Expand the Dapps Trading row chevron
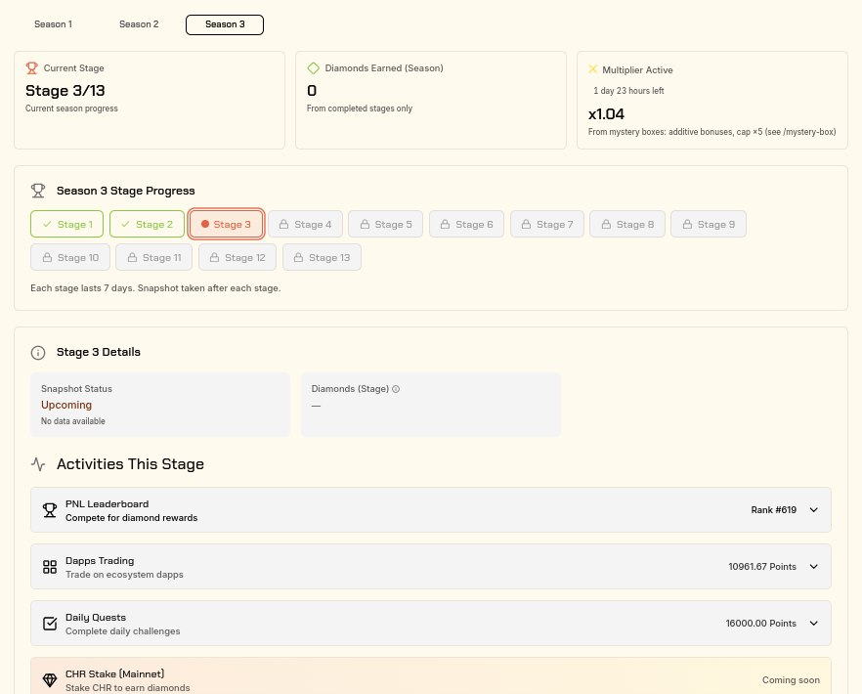Screen dimensions: 862x694 click(x=813, y=566)
